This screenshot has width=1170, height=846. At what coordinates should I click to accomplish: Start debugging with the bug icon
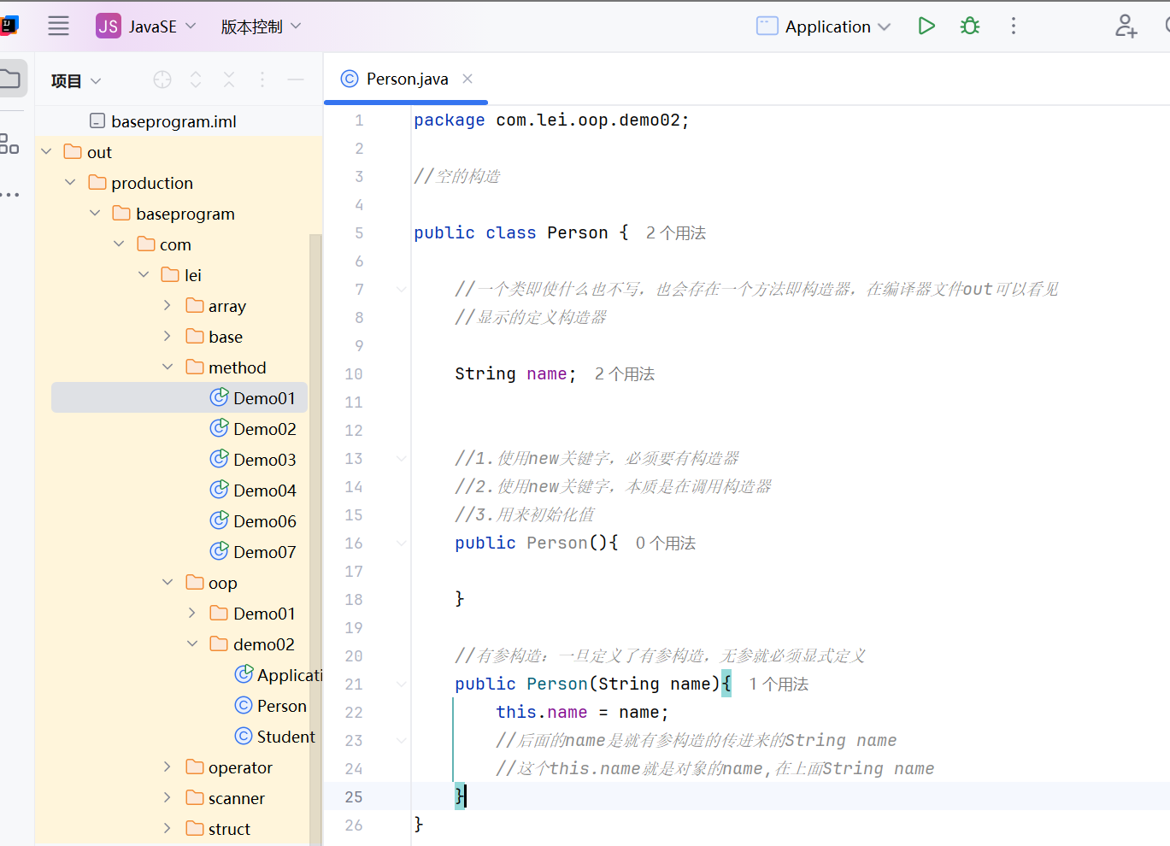(970, 26)
